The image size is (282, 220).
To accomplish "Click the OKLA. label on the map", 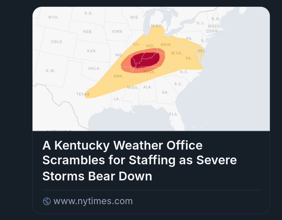I will pos(94,68).
